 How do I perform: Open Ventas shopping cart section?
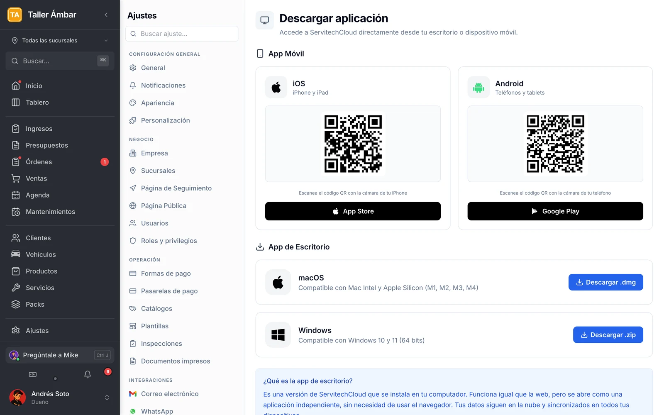(60, 178)
